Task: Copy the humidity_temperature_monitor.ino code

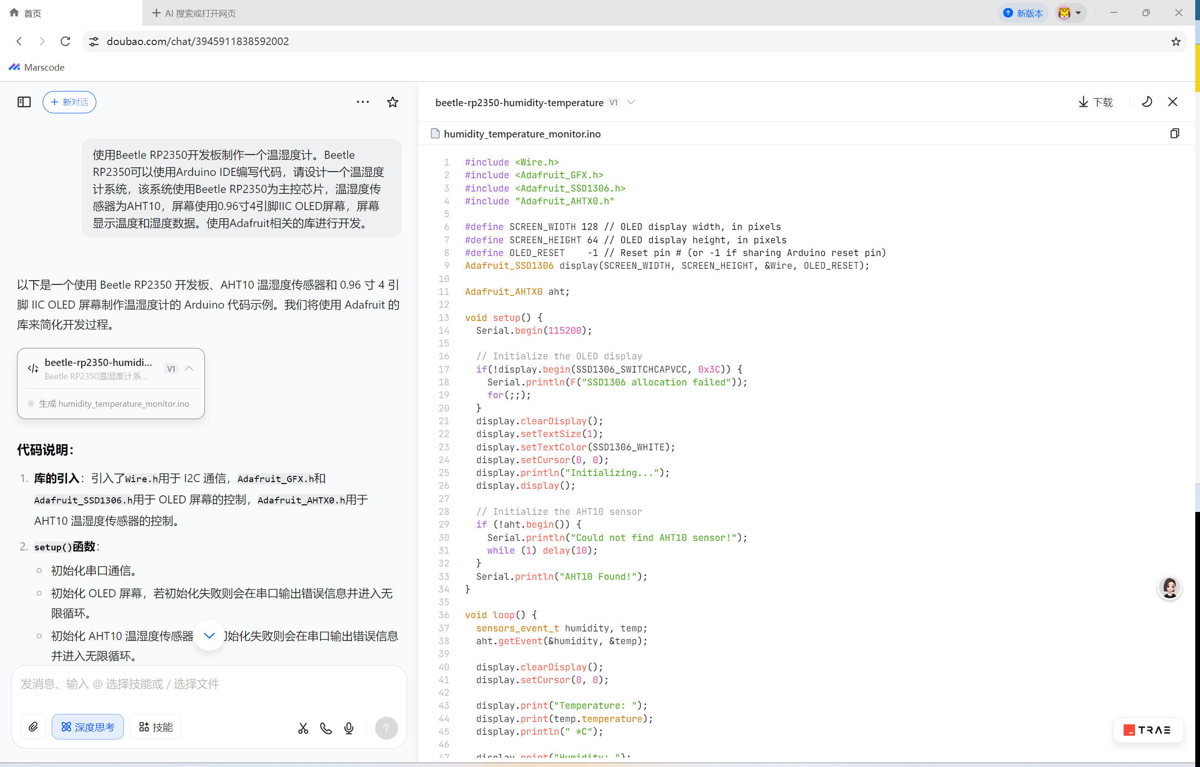Action: (1174, 134)
